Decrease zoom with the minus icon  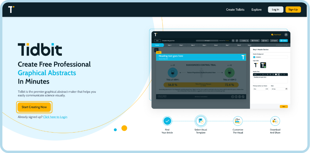pos(241,41)
